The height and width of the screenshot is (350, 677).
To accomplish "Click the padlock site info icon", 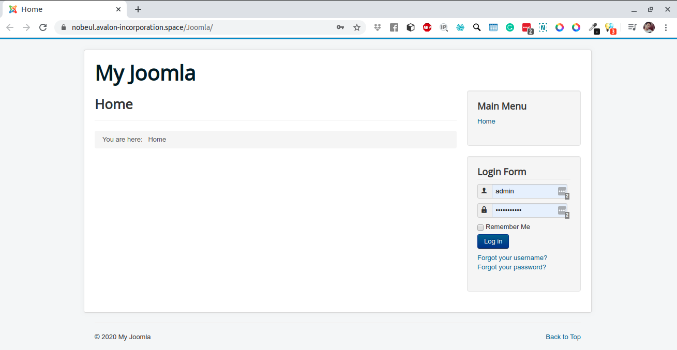I will pos(64,27).
